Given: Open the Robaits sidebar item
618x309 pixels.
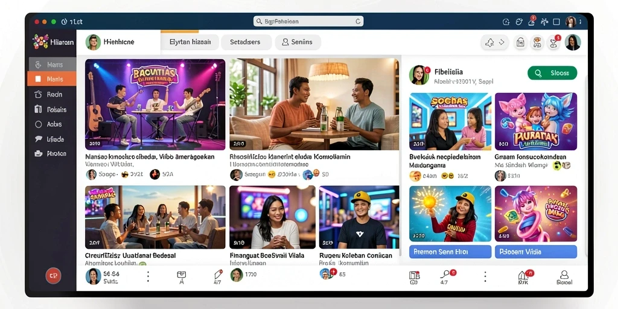Looking at the screenshot, I should (52, 109).
